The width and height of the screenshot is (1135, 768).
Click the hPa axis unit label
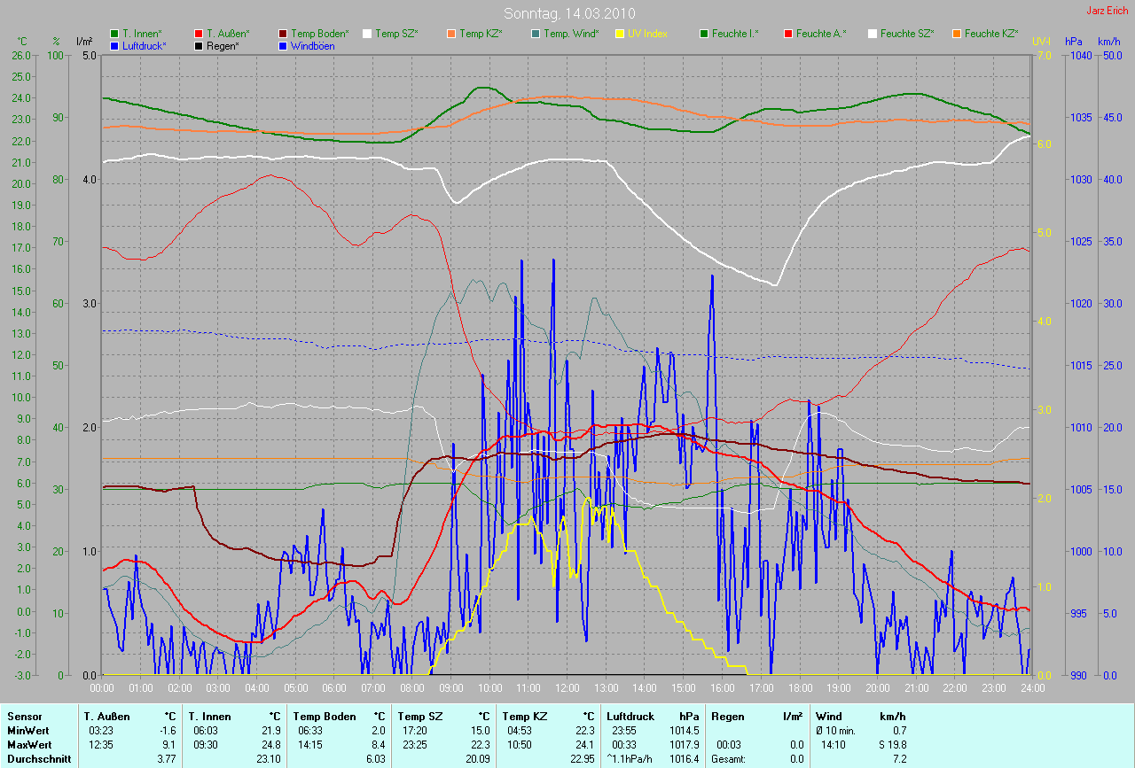tap(1075, 42)
